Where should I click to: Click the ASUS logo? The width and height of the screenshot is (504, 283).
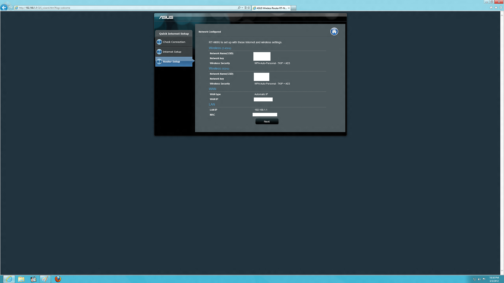point(166,17)
